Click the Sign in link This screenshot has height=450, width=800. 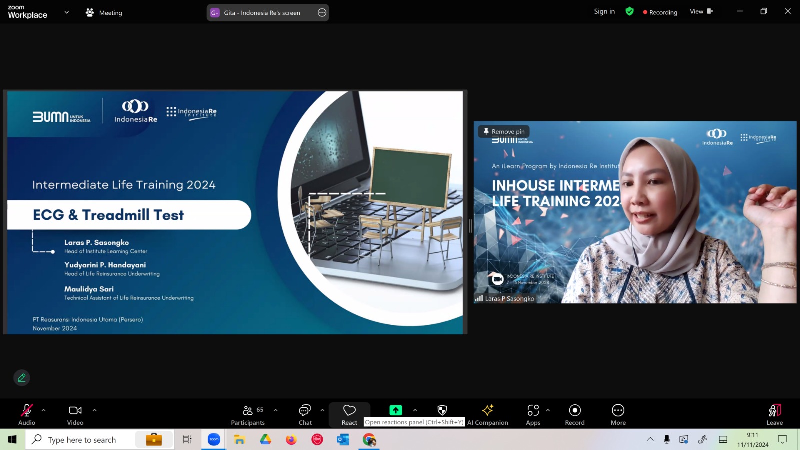[604, 12]
